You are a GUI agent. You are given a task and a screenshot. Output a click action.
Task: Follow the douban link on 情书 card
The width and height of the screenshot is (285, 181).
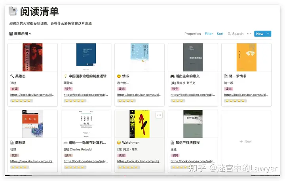coord(139,95)
